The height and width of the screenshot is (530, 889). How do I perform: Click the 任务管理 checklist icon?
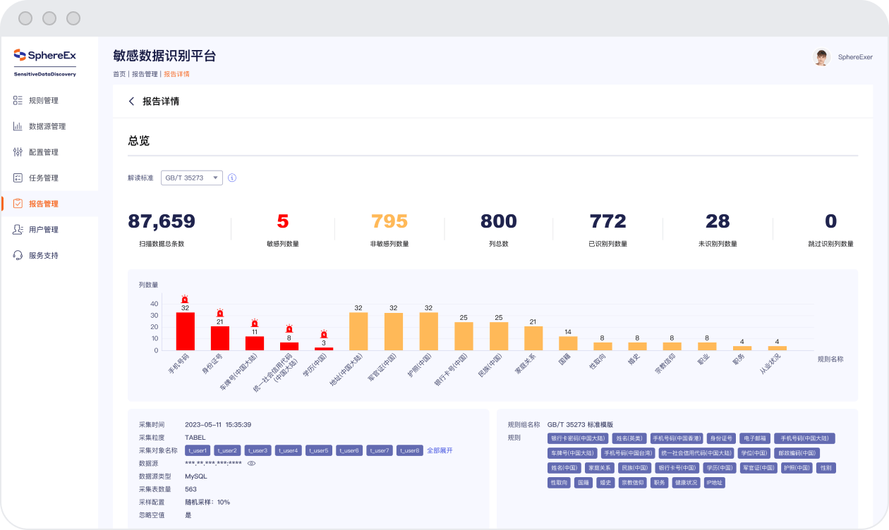pos(18,178)
